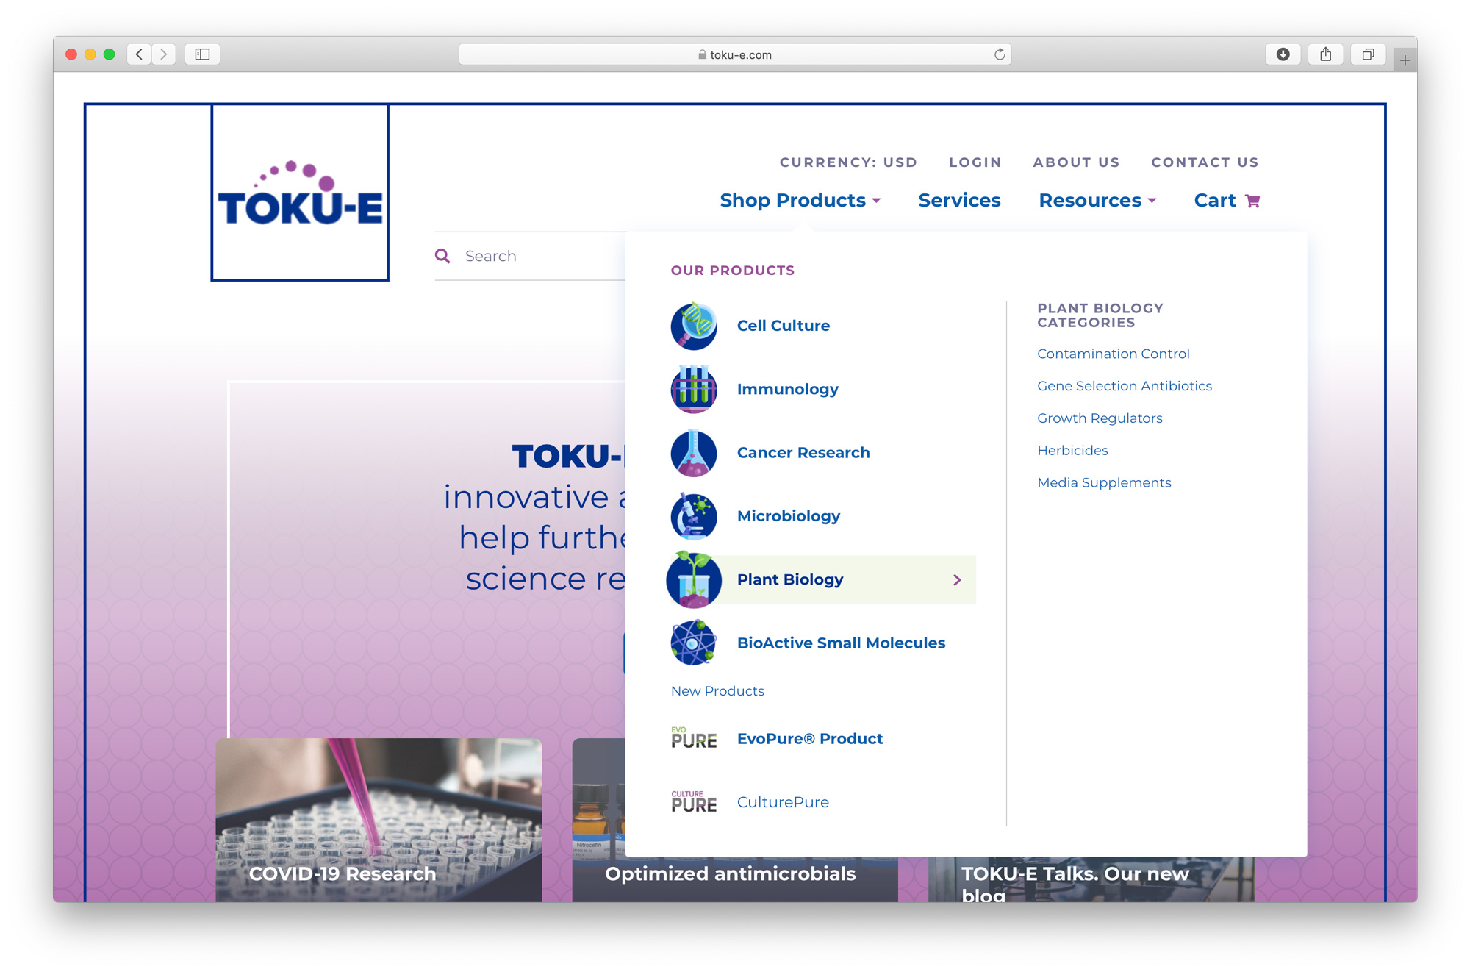
Task: Open the Services menu item
Action: click(959, 201)
